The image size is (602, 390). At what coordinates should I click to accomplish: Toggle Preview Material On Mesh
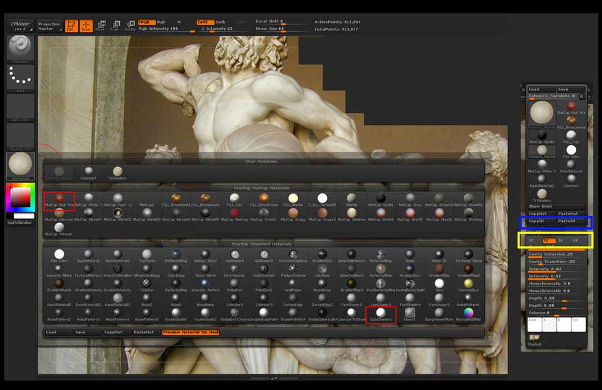pyautogui.click(x=190, y=332)
